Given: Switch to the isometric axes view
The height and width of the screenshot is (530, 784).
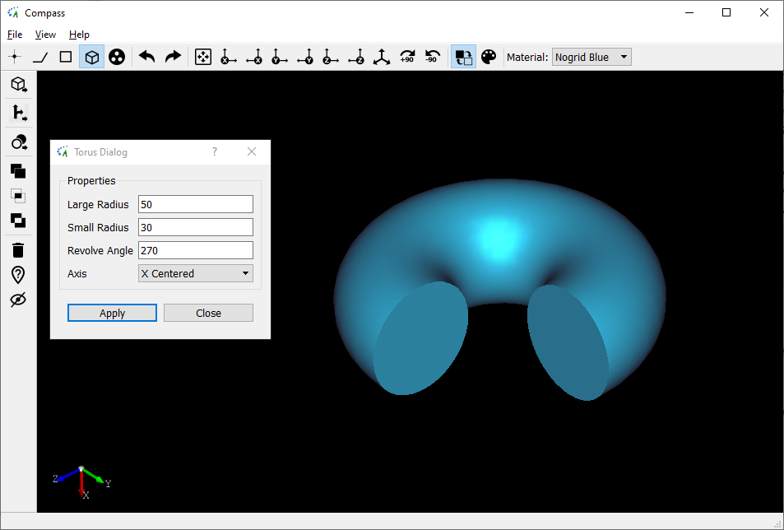Looking at the screenshot, I should 381,57.
